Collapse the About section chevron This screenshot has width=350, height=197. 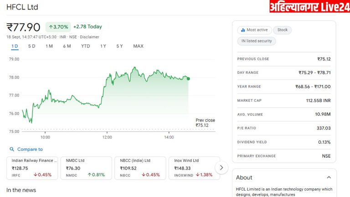pos(329,177)
